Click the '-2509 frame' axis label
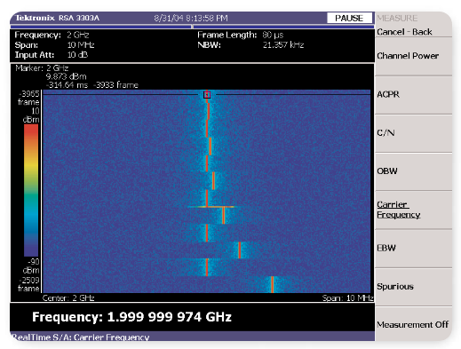 click(x=28, y=284)
